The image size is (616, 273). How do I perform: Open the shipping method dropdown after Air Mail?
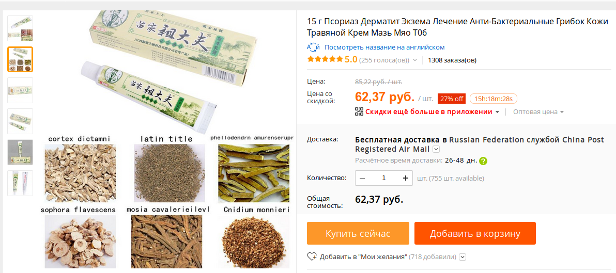(436, 149)
